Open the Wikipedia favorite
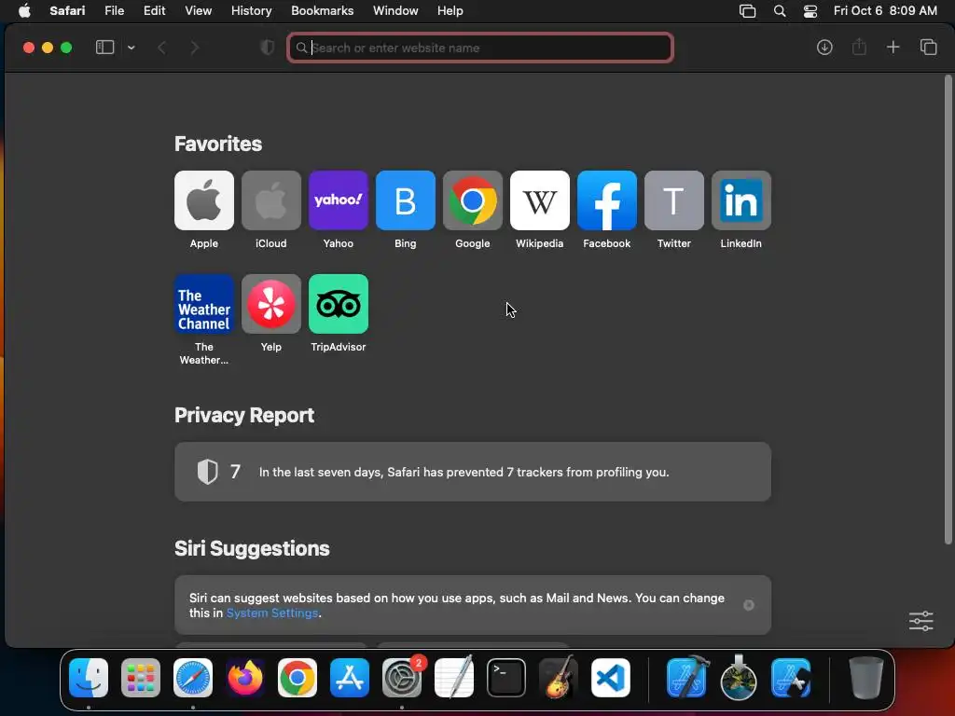This screenshot has height=716, width=955. 540,200
